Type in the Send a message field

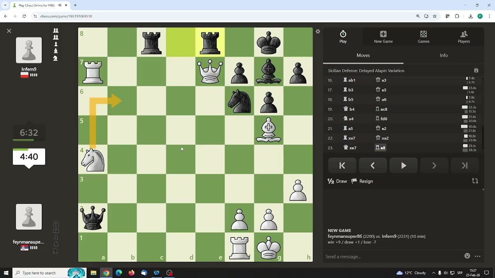[393, 256]
